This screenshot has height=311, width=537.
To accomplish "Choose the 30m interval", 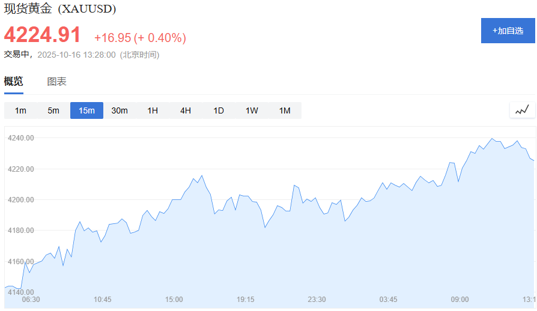I will 120,110.
